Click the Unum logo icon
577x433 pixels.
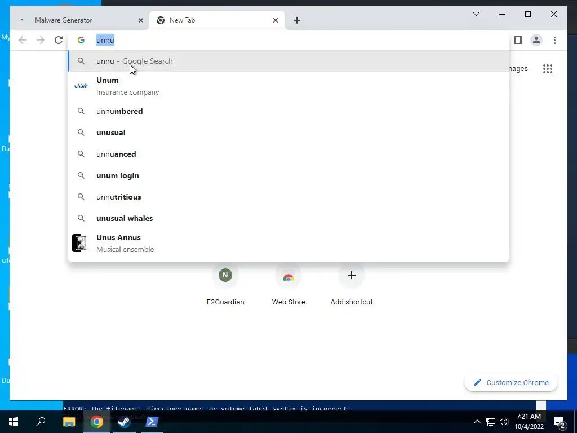81,86
